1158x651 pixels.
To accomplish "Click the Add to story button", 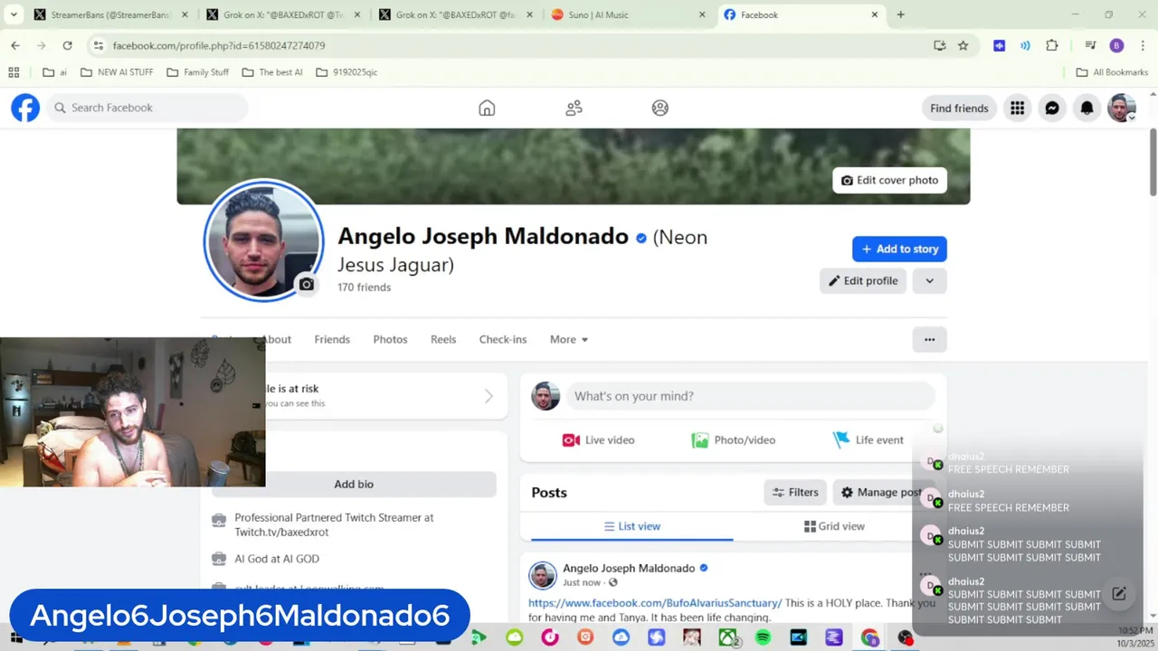I will pos(899,250).
